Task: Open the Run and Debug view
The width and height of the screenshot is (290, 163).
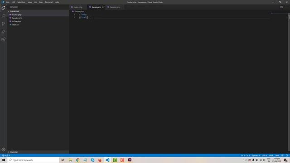Action: pyautogui.click(x=3, y=32)
